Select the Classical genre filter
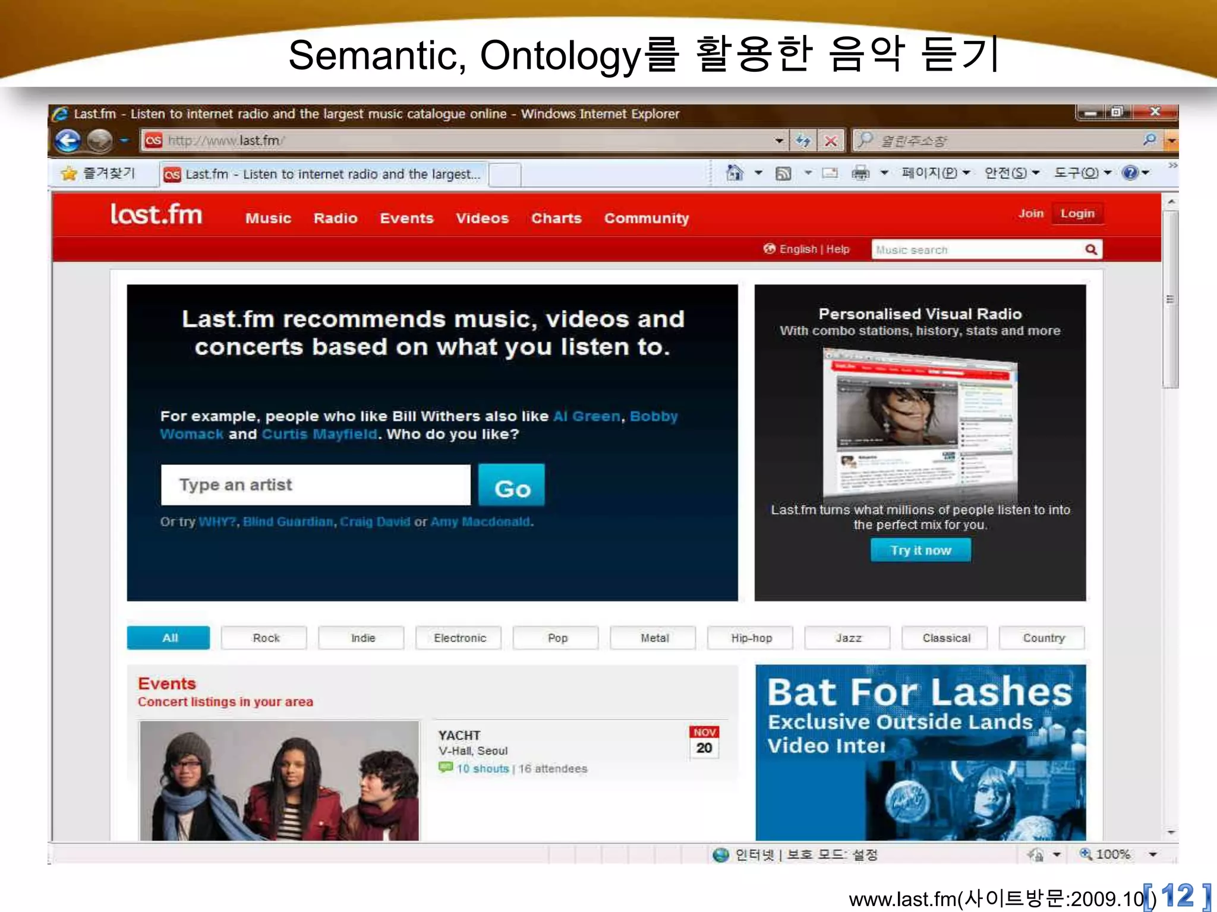The width and height of the screenshot is (1217, 912). click(945, 638)
